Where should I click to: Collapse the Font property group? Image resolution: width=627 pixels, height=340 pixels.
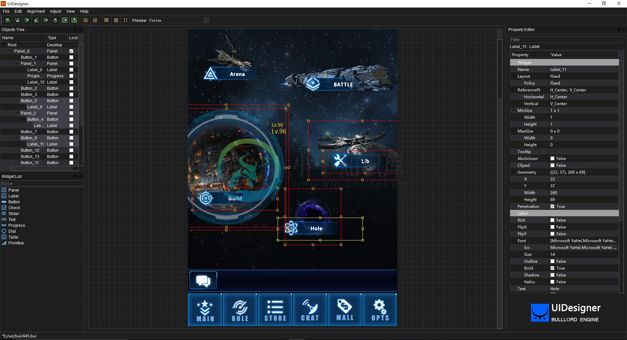click(513, 240)
